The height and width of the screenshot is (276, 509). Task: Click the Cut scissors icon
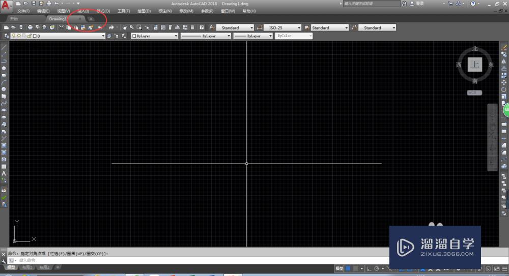[x=61, y=27]
